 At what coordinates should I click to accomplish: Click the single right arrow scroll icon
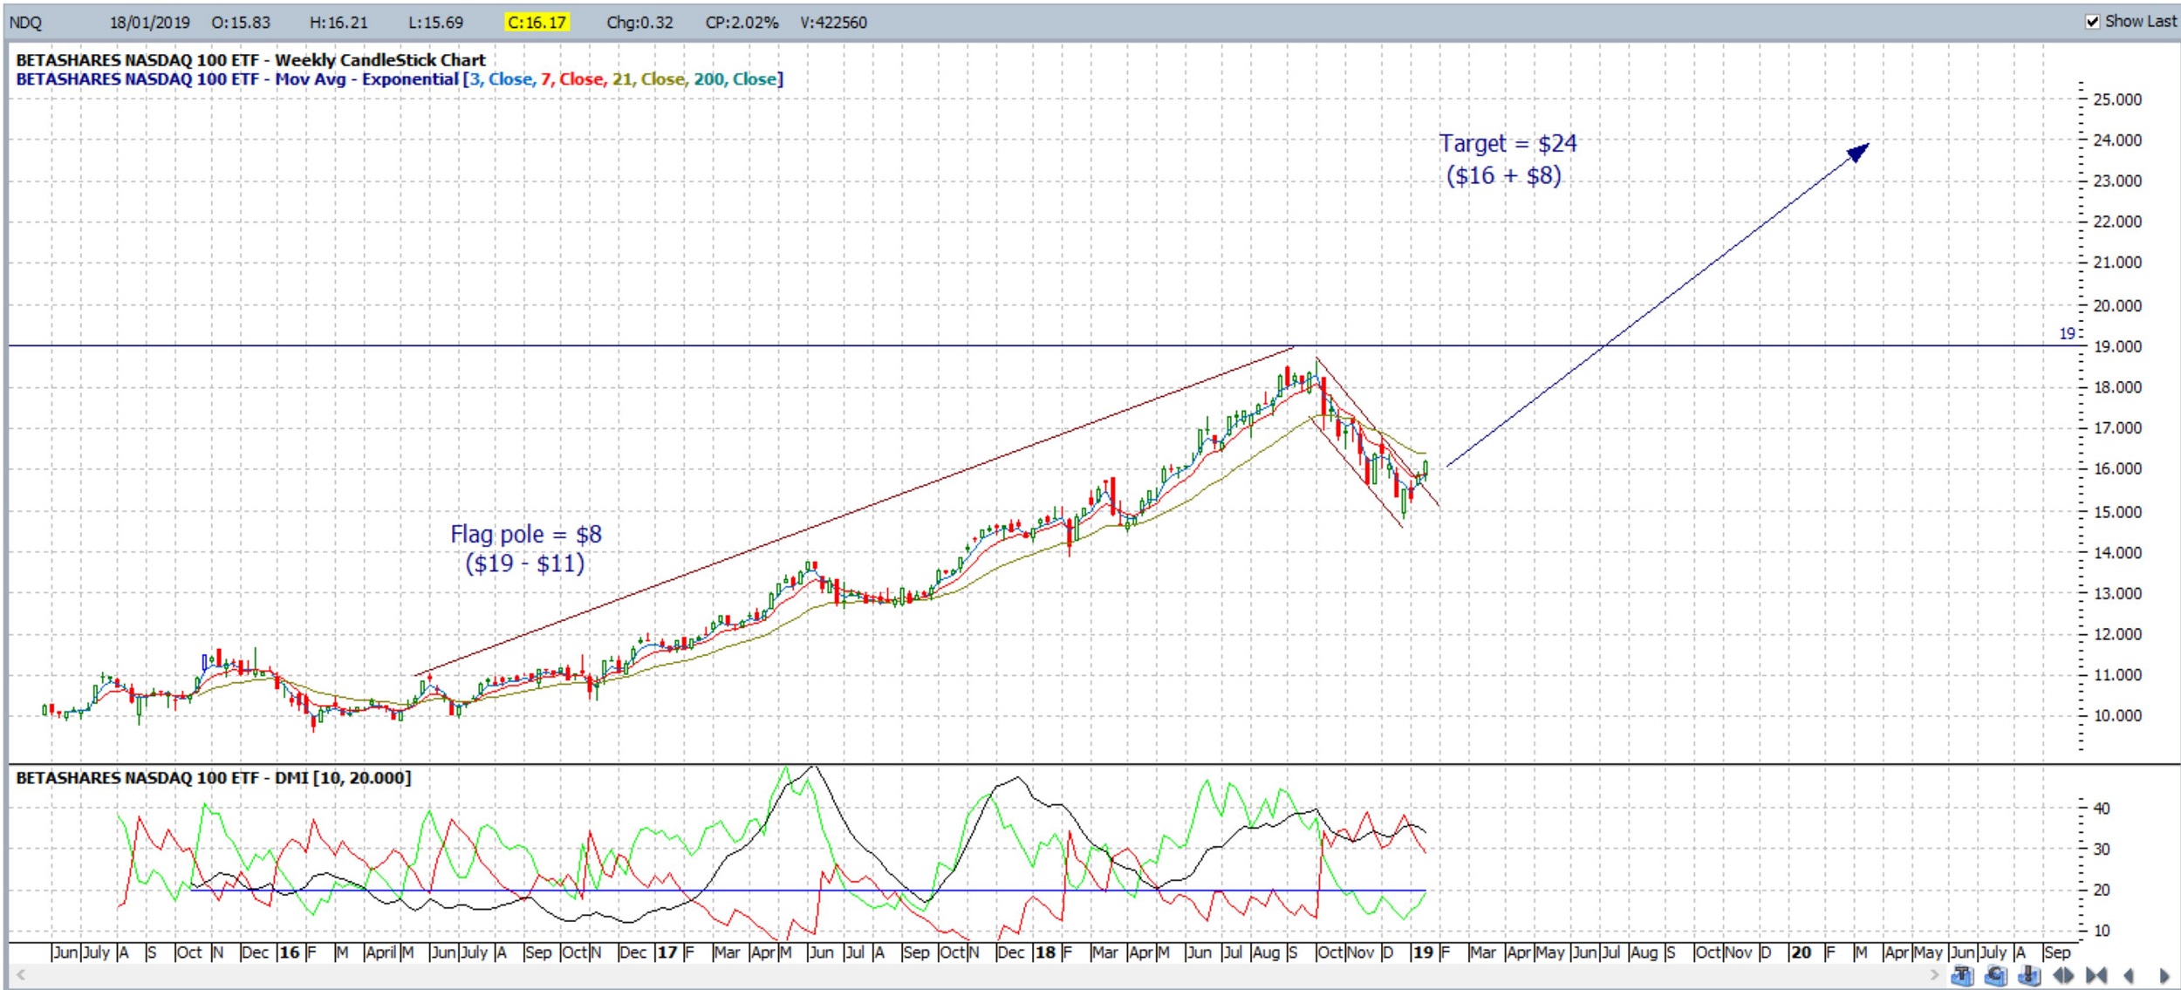click(x=2164, y=976)
